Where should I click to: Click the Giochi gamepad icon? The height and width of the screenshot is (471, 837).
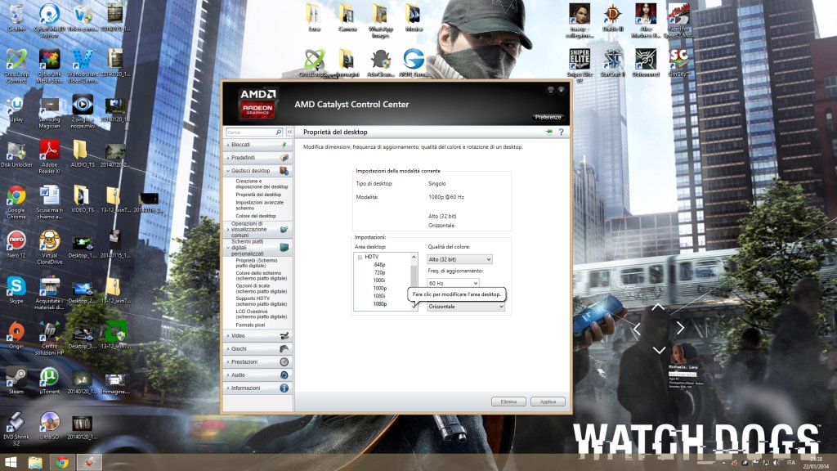(284, 348)
